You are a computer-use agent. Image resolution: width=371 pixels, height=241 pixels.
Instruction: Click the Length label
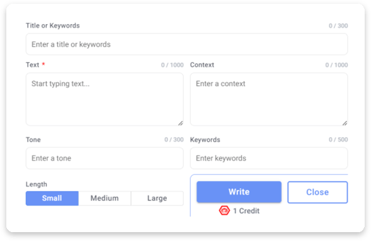click(37, 185)
